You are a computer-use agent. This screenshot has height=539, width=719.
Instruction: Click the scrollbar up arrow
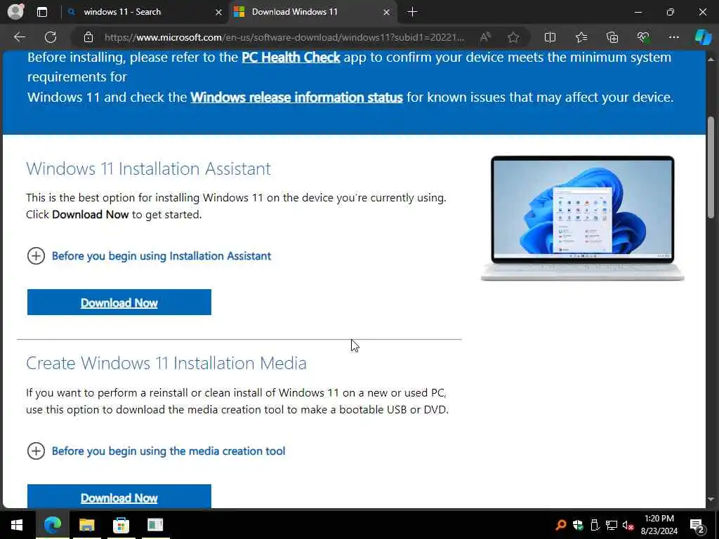coord(711,59)
